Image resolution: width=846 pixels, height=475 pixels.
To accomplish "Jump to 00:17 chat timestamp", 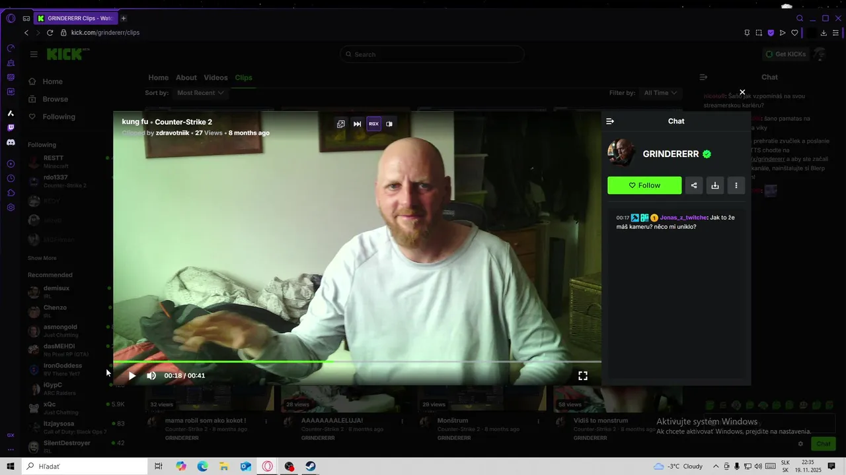I will (623, 218).
